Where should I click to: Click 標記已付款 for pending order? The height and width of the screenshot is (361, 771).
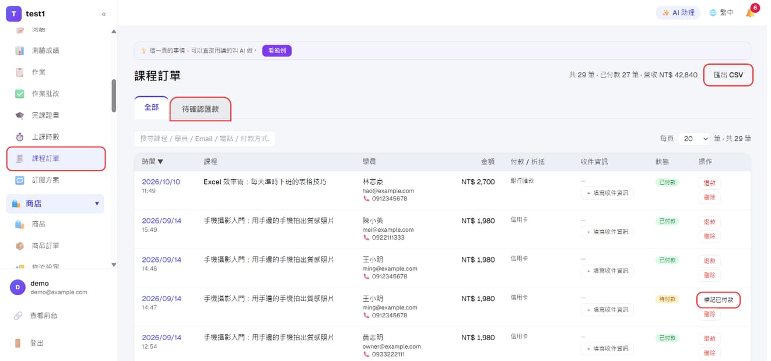pyautogui.click(x=719, y=300)
